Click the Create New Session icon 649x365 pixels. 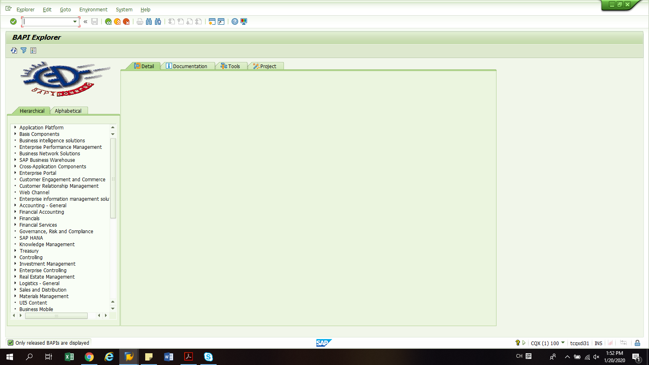(x=211, y=21)
